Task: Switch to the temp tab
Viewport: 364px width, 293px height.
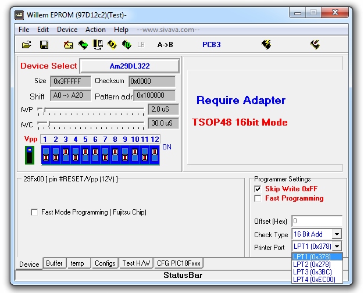Action: pyautogui.click(x=79, y=263)
